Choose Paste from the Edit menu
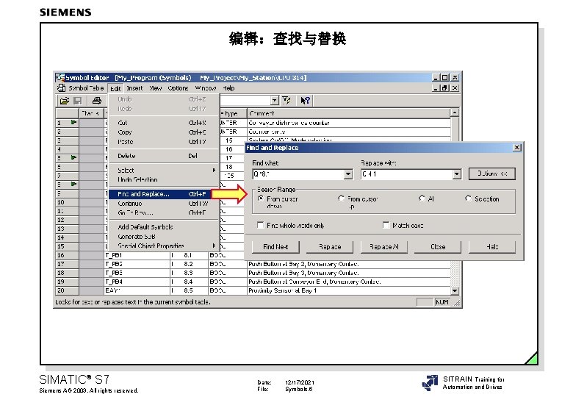 point(164,142)
